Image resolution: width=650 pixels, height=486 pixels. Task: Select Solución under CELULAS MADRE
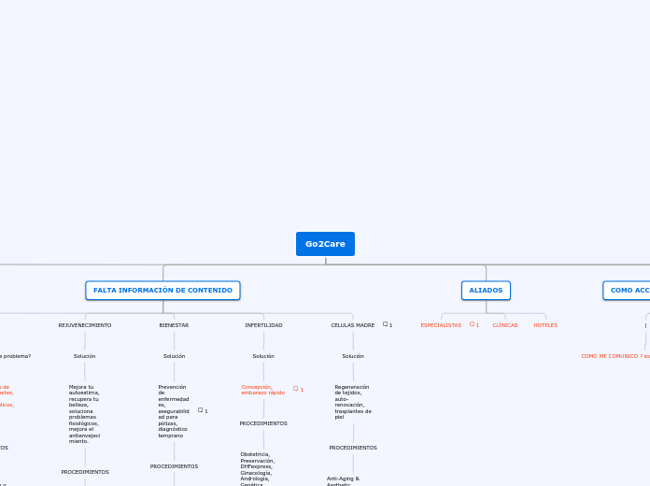(353, 356)
